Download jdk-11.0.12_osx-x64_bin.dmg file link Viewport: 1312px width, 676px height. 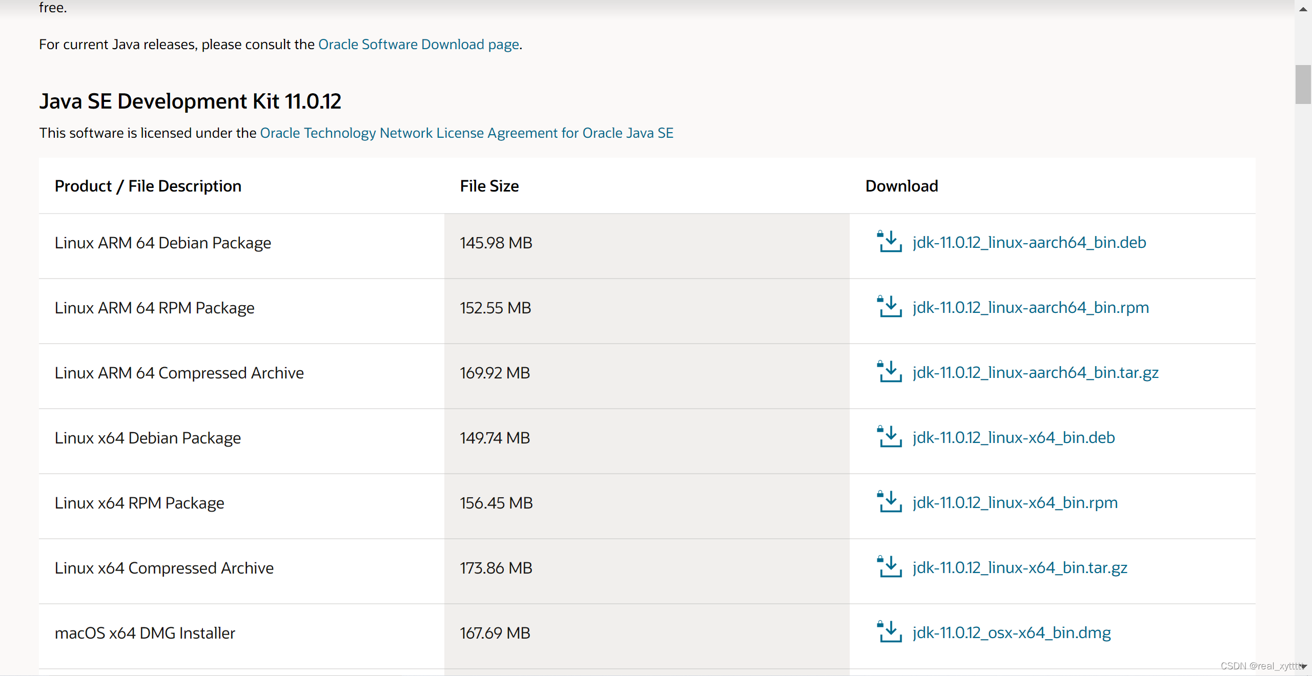1012,632
